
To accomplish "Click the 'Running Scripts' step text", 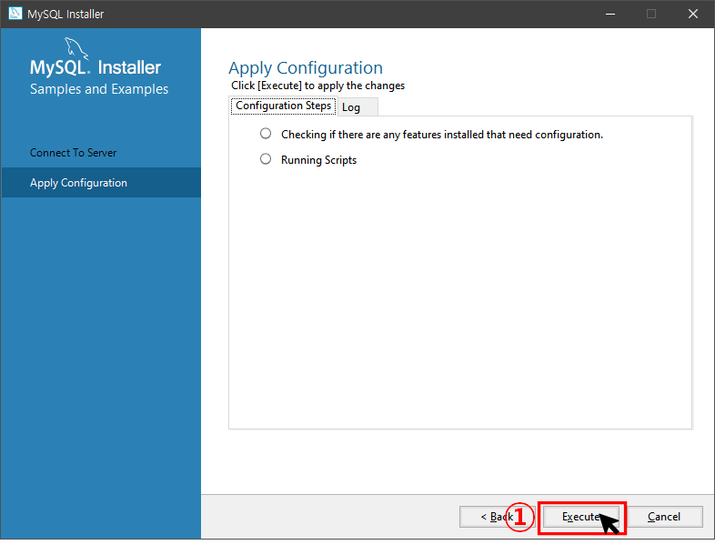I will pyautogui.click(x=318, y=160).
